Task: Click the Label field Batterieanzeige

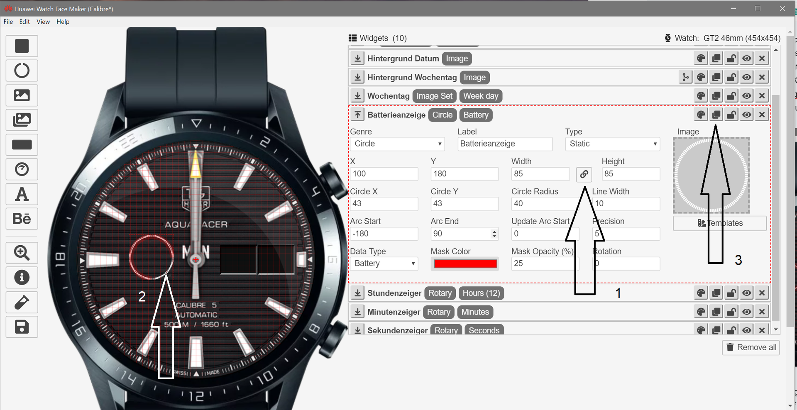Action: [x=505, y=144]
